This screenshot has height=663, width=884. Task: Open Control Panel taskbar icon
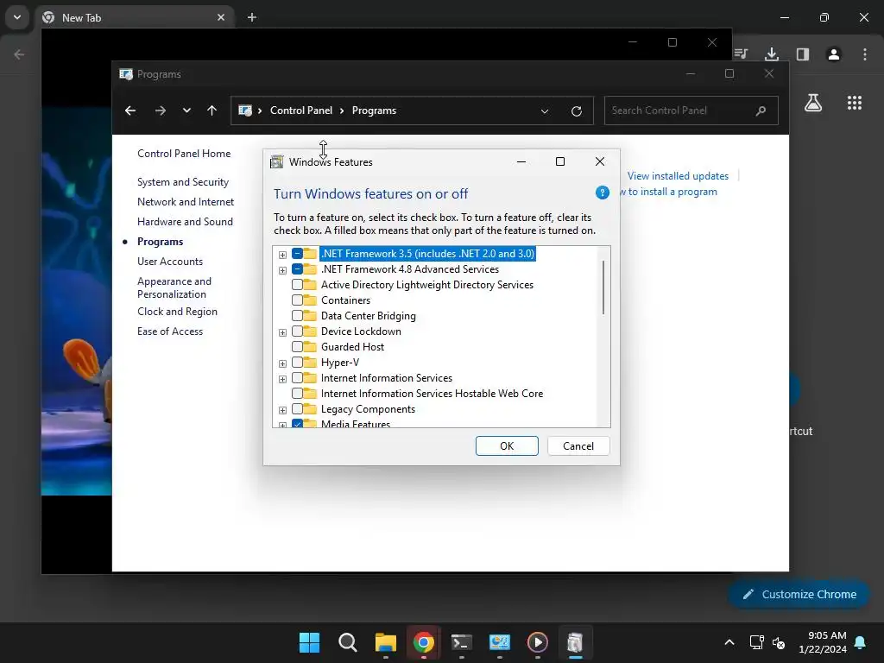click(500, 642)
